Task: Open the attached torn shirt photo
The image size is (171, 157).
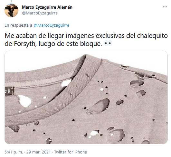Action: click(x=86, y=97)
